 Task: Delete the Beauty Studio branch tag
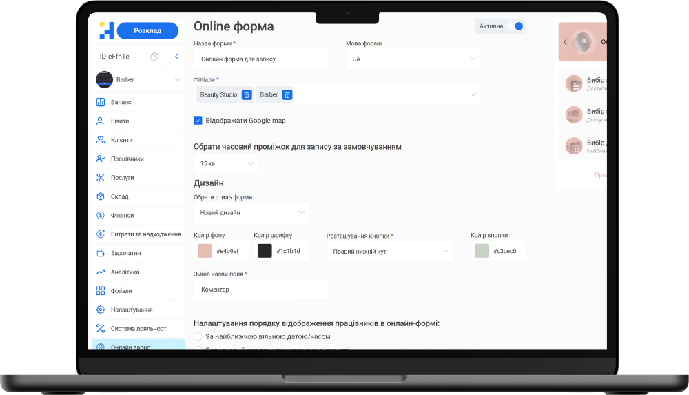click(x=247, y=94)
